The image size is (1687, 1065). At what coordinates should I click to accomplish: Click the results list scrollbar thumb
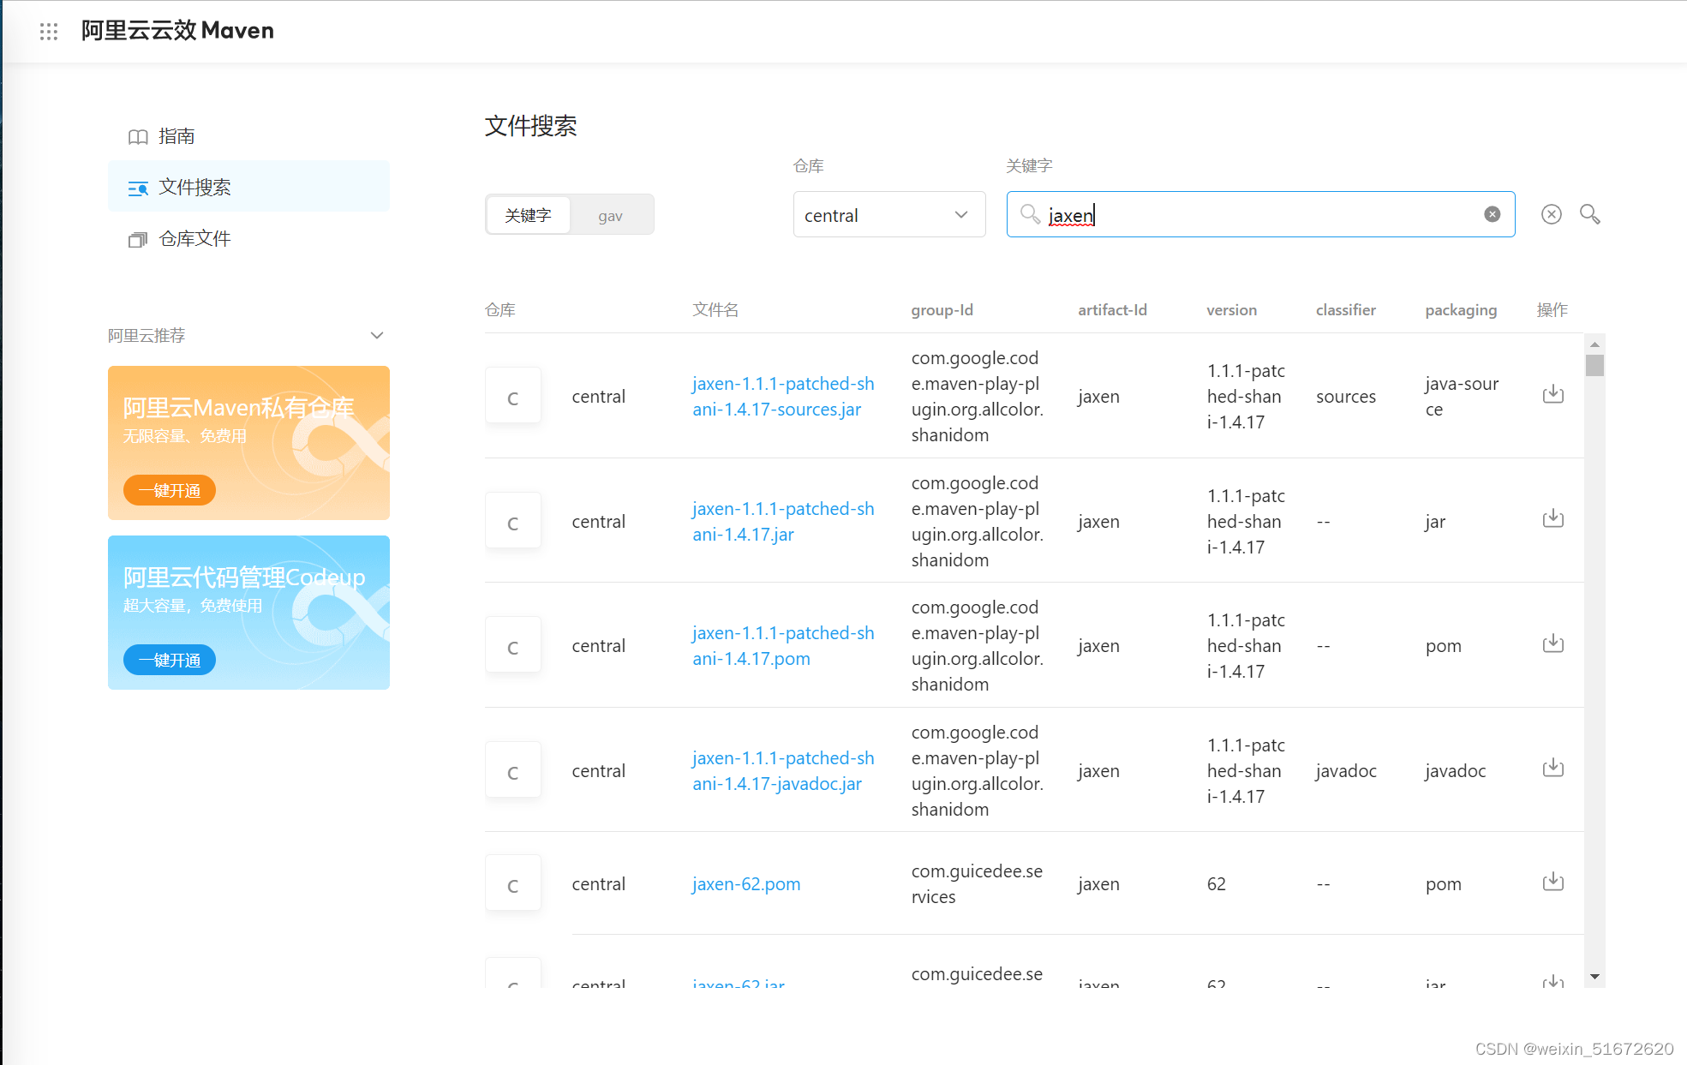point(1594,366)
